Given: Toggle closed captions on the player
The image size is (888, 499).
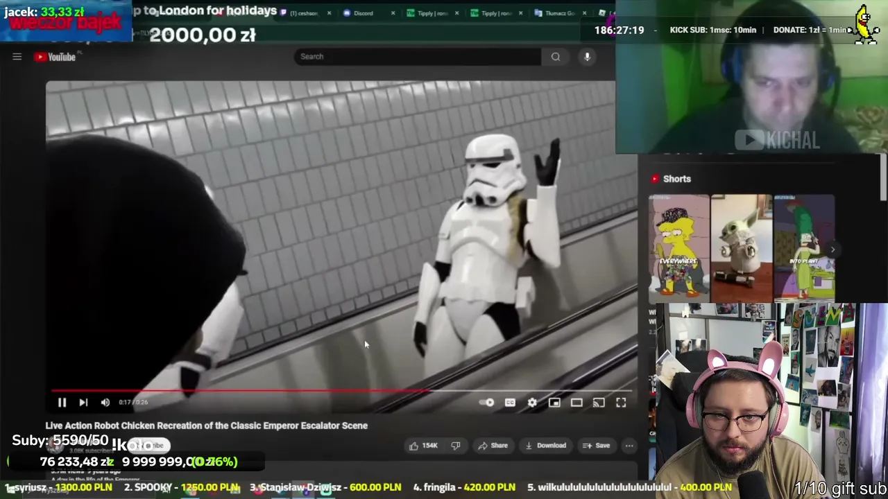Looking at the screenshot, I should pyautogui.click(x=510, y=403).
